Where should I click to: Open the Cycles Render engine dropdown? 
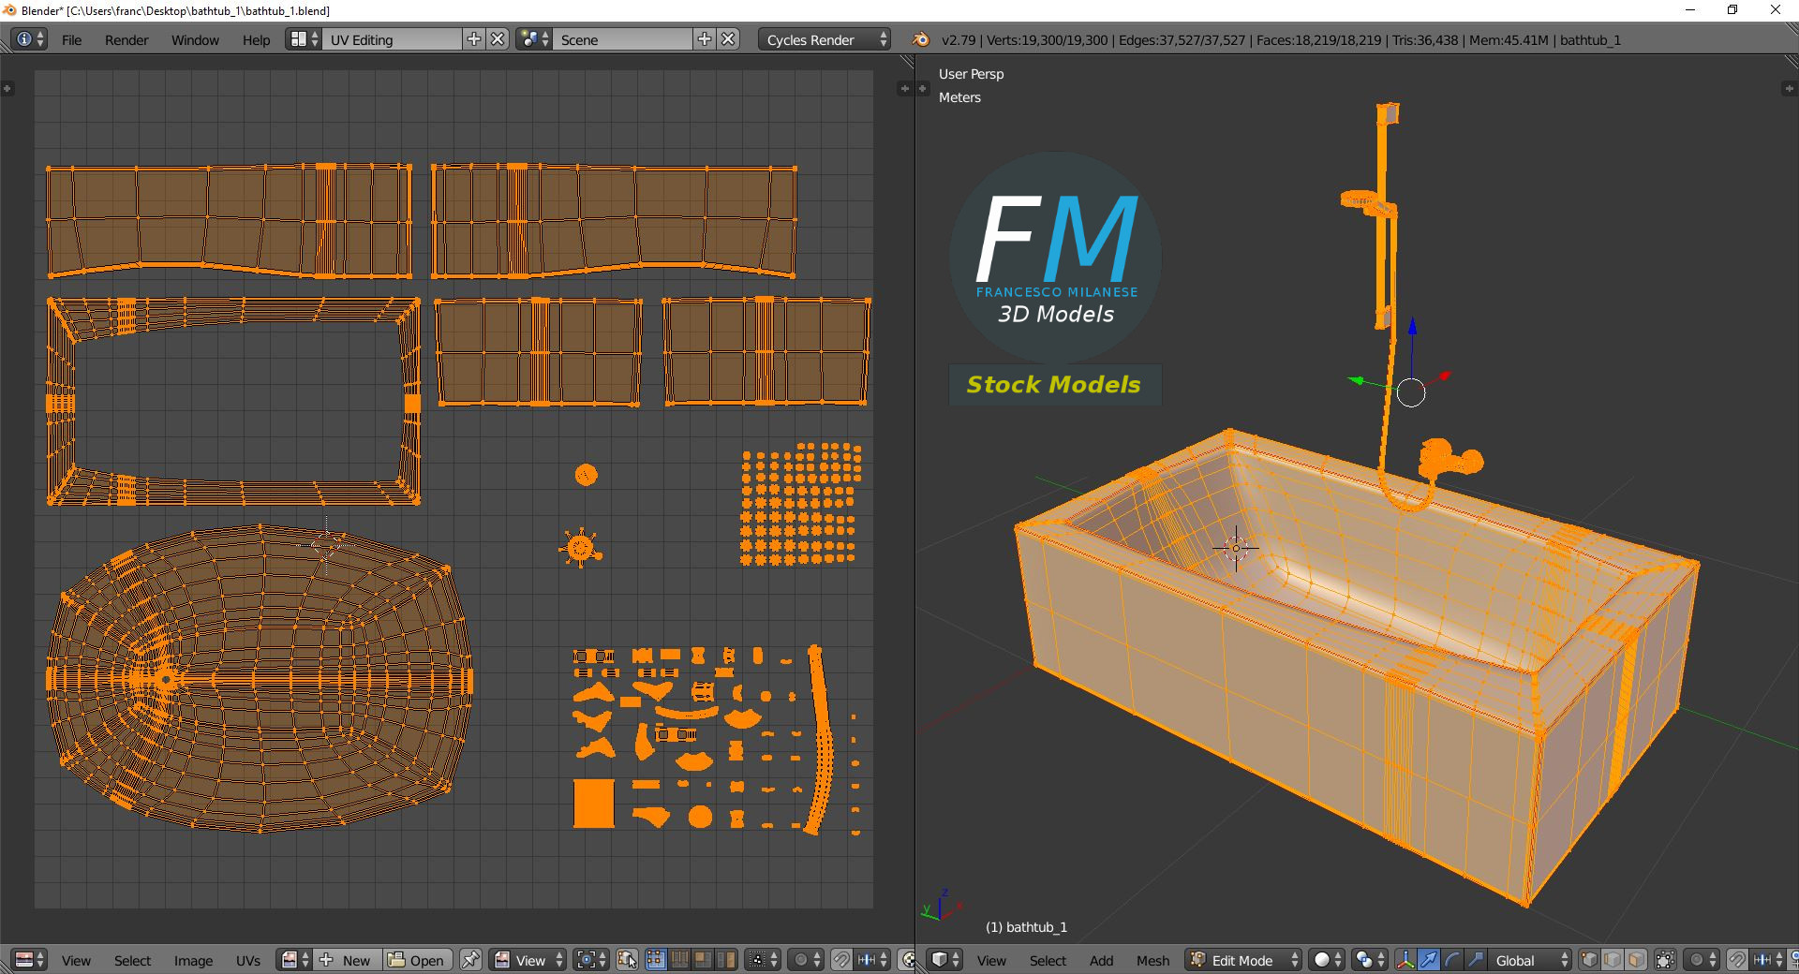click(825, 39)
